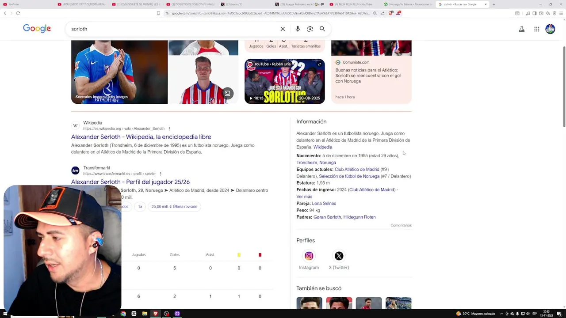Open the Socrates Images/Getty Images photo
566x318 pixels.
(119, 72)
